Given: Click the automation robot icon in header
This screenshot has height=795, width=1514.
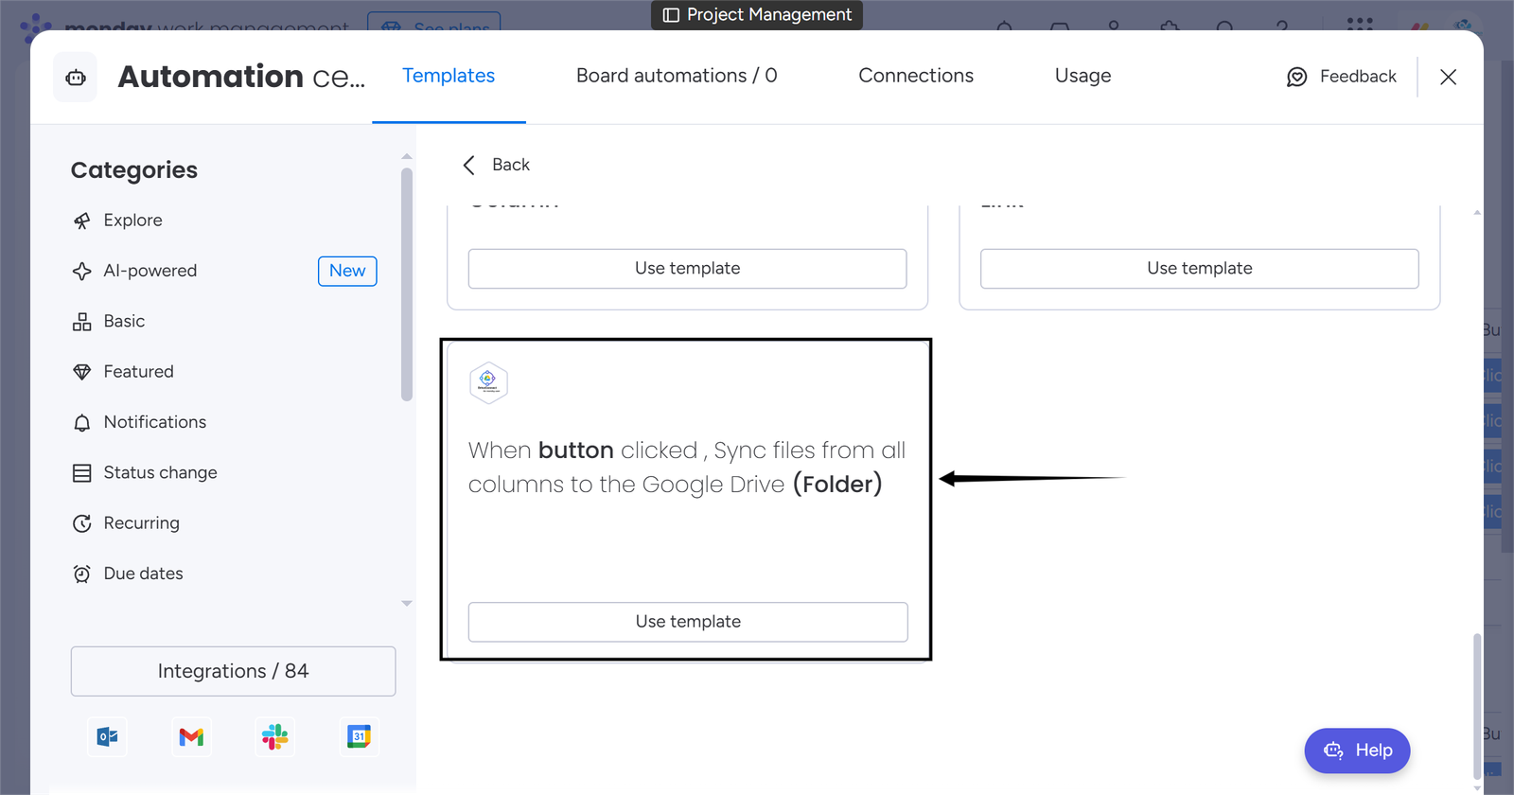Looking at the screenshot, I should [76, 78].
